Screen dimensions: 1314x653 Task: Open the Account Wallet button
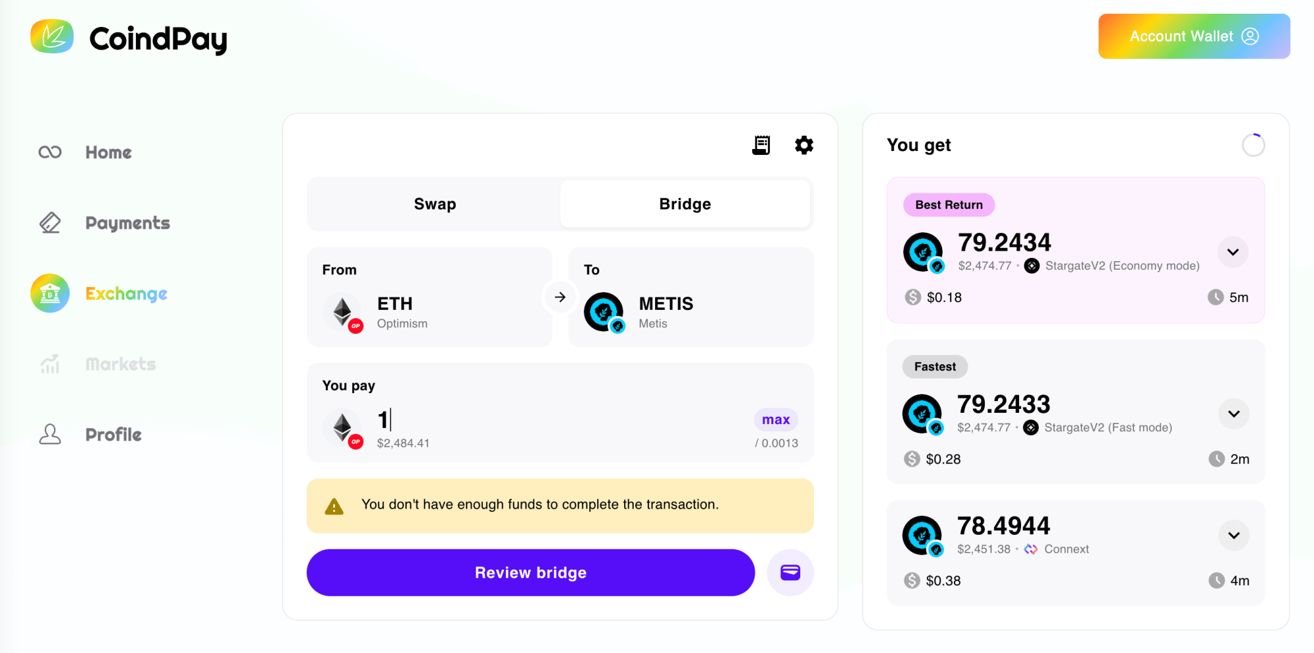tap(1194, 36)
